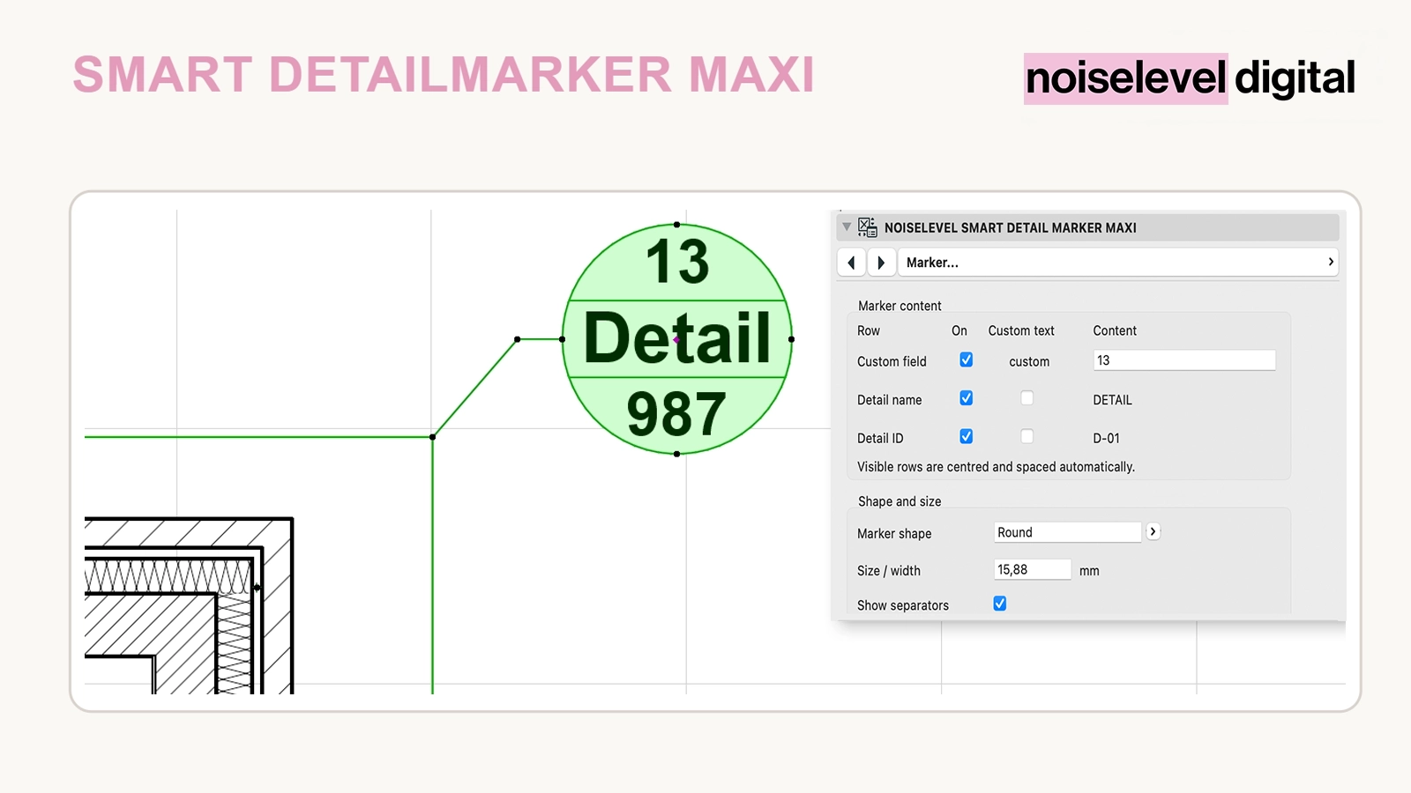Click the number 987 in the marker

pyautogui.click(x=676, y=414)
